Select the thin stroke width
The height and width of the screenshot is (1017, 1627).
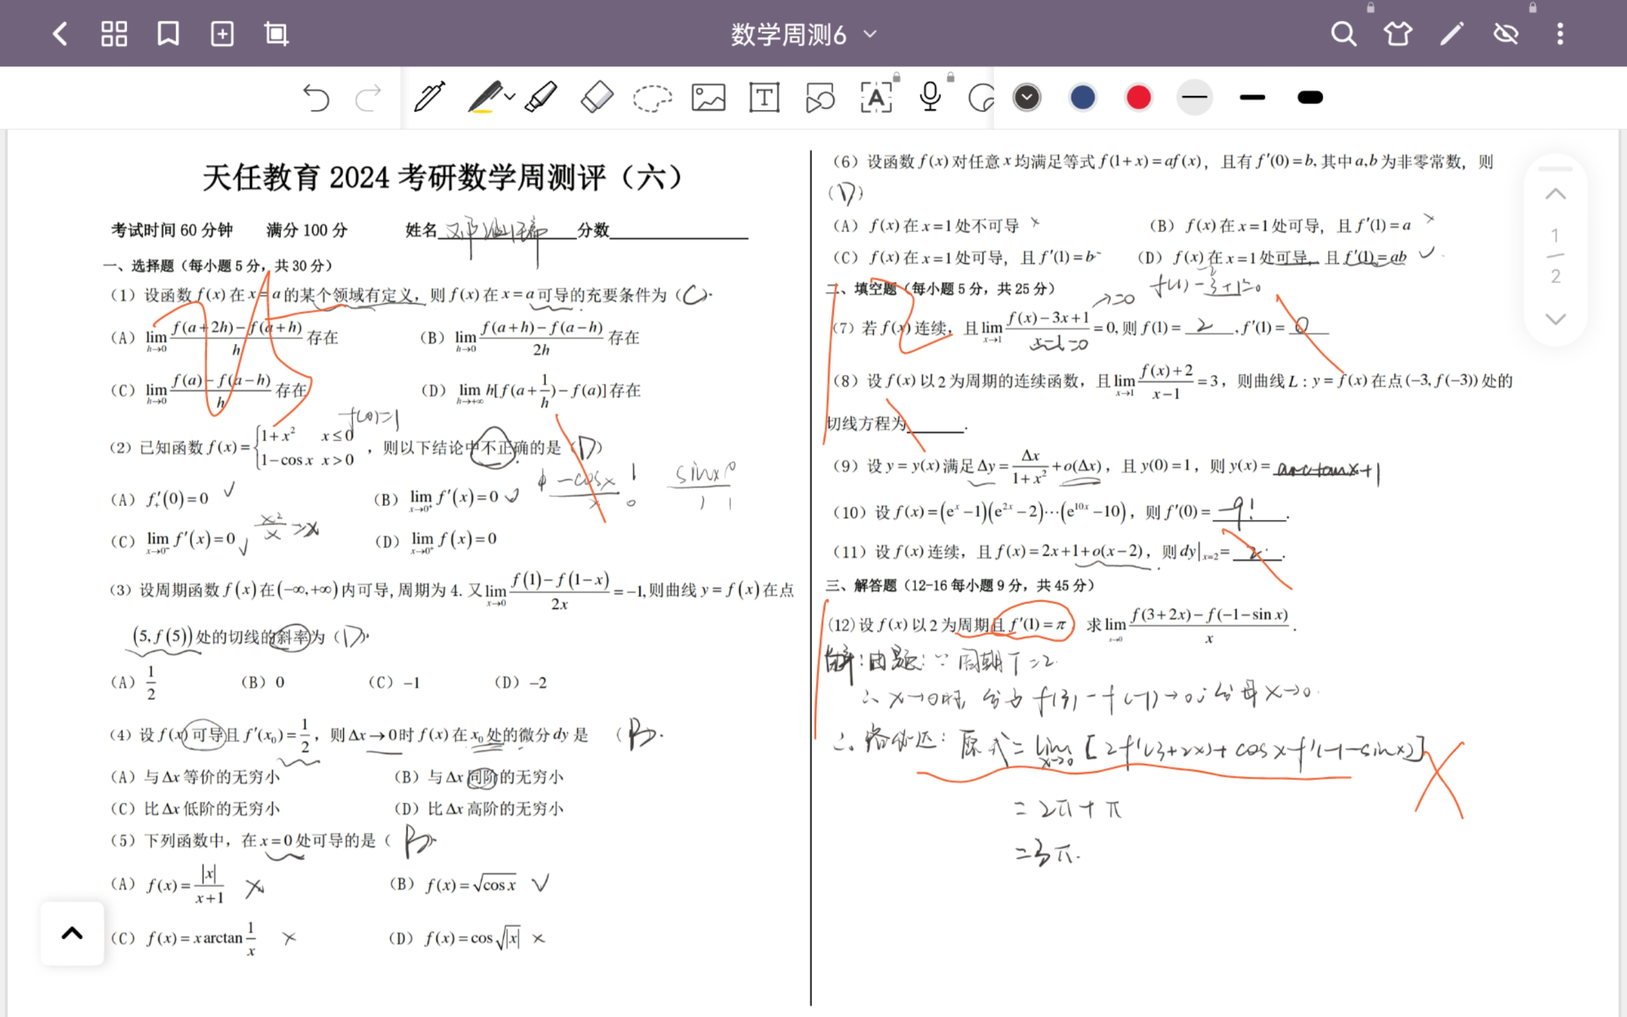[x=1194, y=97]
